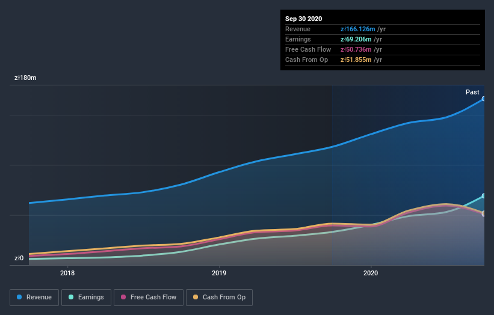Viewport: 494px width, 315px height.
Task: Toggle the Revenue legend button
Action: pyautogui.click(x=34, y=298)
